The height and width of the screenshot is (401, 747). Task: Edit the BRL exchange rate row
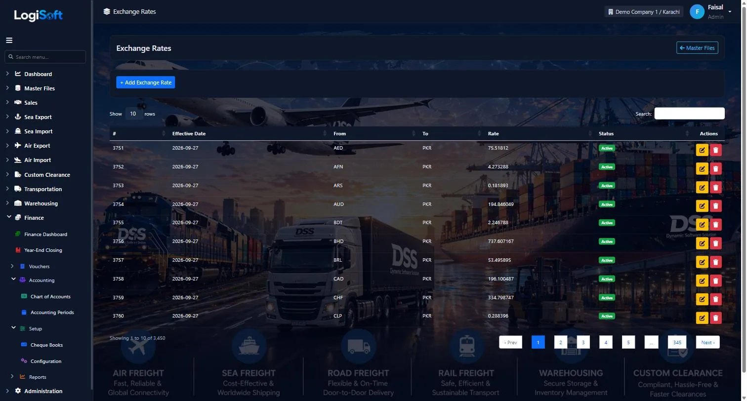[x=702, y=262]
